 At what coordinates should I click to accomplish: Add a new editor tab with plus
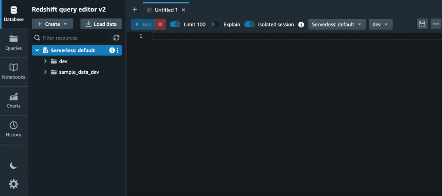point(135,10)
